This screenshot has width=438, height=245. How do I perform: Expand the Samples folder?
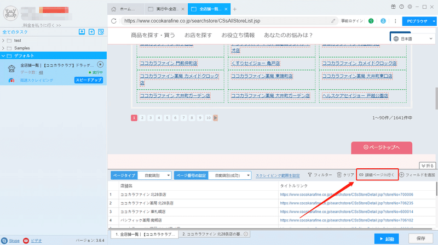tap(3, 48)
